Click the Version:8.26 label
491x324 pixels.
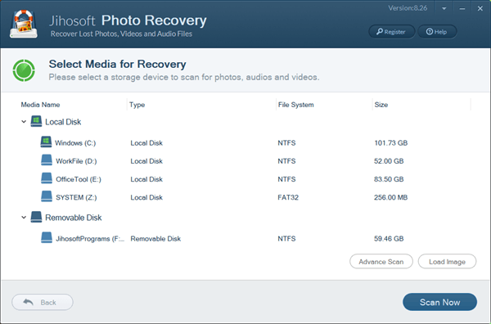tap(408, 8)
